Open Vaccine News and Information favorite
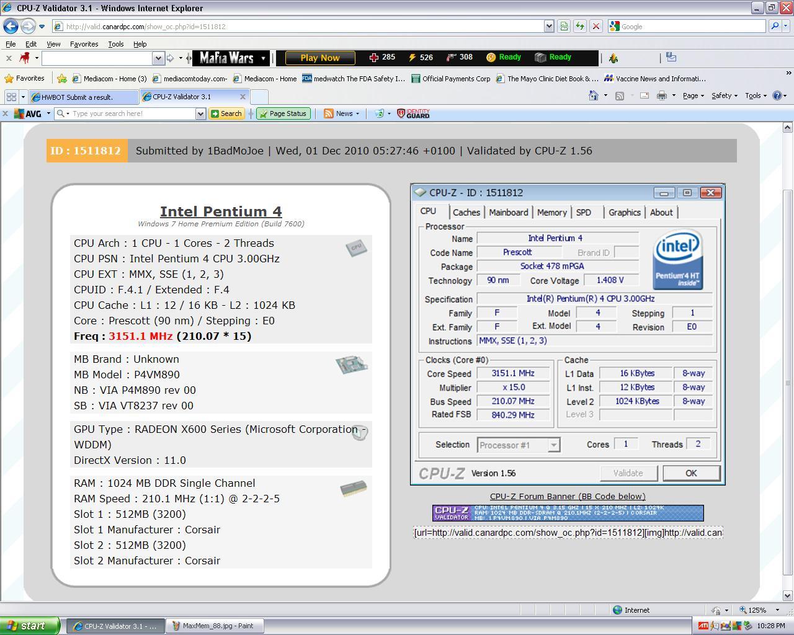 [x=655, y=78]
